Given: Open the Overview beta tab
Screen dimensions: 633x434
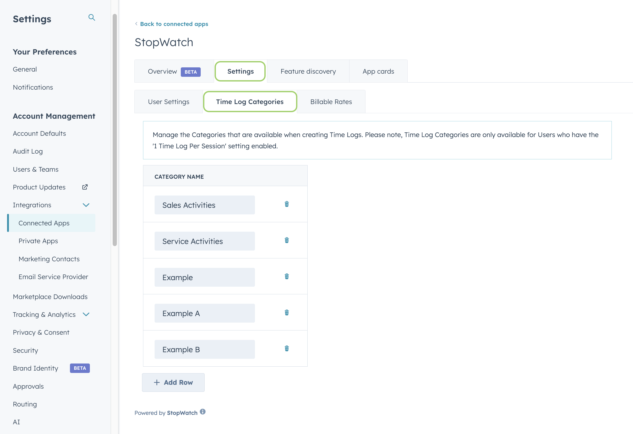Looking at the screenshot, I should (174, 71).
